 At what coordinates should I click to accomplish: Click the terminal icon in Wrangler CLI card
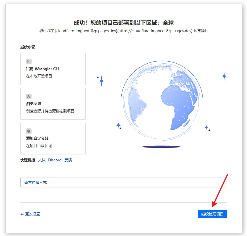click(29, 61)
